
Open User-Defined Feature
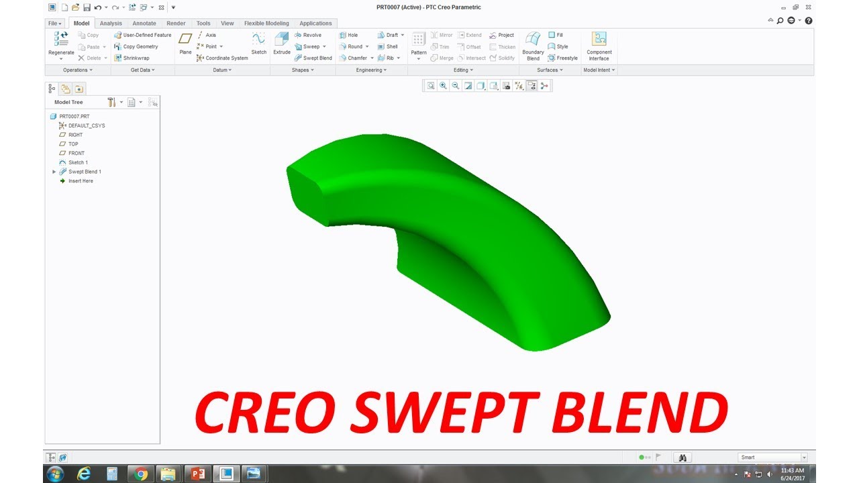[143, 35]
